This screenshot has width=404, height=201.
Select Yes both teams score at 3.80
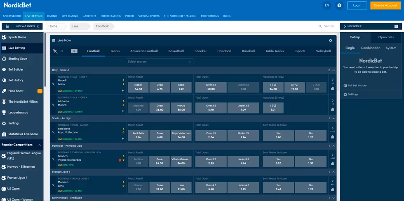(x=278, y=135)
